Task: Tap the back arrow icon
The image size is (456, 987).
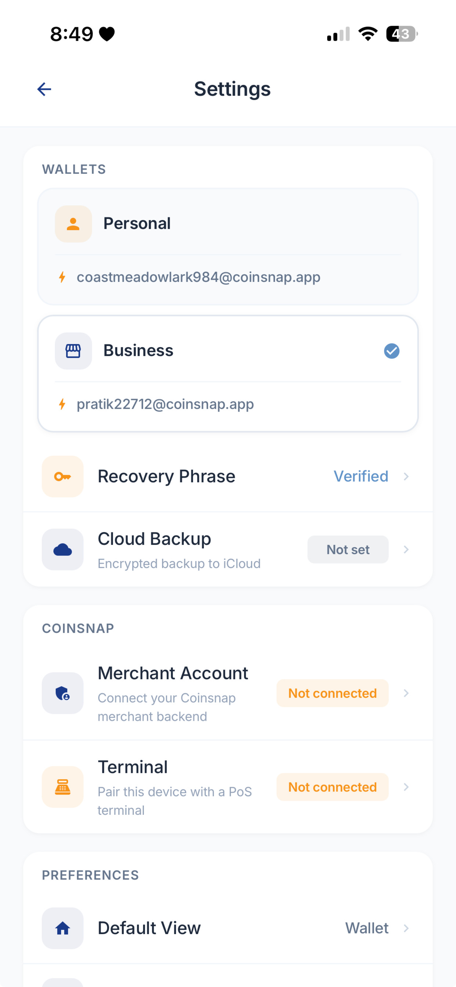Action: 44,89
